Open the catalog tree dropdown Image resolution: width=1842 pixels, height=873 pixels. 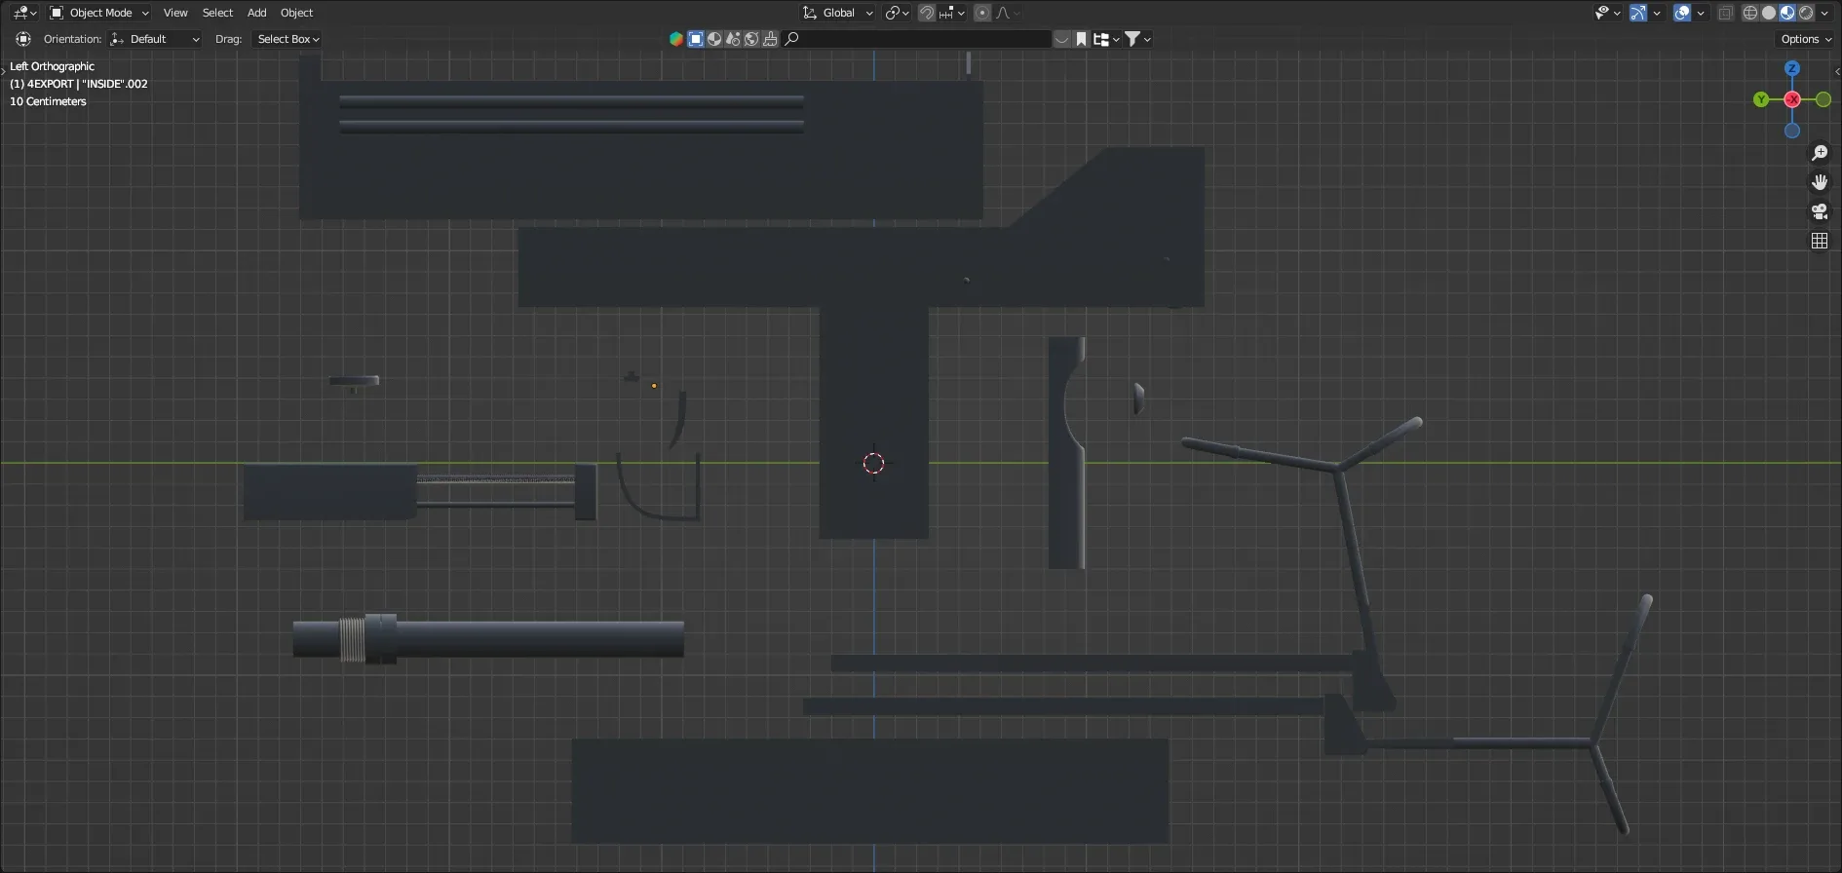click(1106, 39)
